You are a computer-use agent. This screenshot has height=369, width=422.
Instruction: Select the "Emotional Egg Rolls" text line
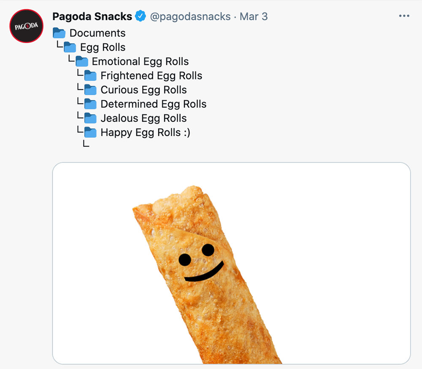tap(140, 62)
